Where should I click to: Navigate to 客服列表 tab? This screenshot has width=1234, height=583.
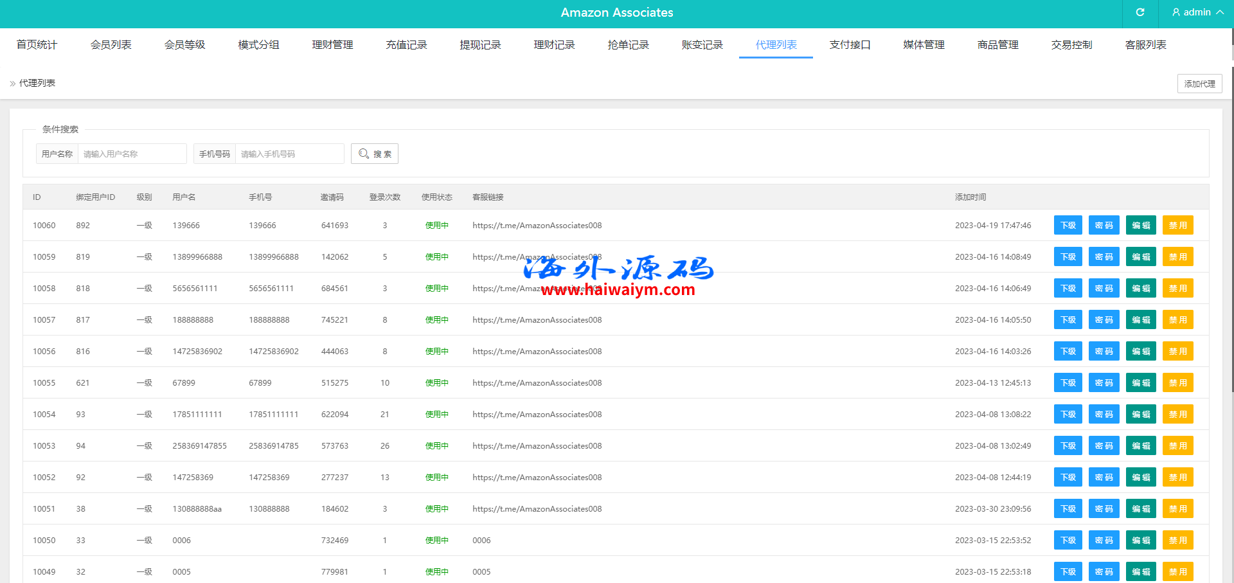[x=1145, y=44]
